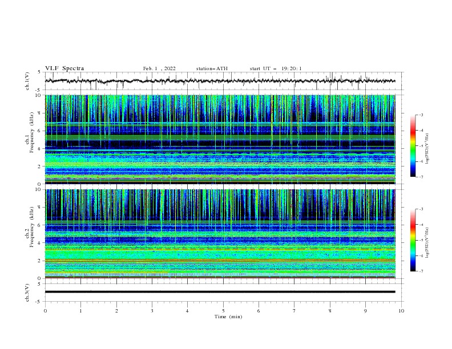This screenshot has height=349, width=452.
Task: Click time axis tick label "10"
Action: (401, 311)
